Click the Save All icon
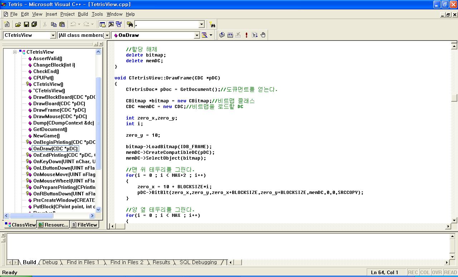This screenshot has width=458, height=277. pyautogui.click(x=34, y=24)
